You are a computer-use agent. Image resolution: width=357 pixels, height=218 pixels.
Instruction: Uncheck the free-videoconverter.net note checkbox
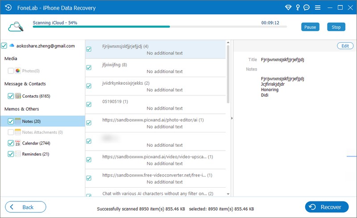89,178
